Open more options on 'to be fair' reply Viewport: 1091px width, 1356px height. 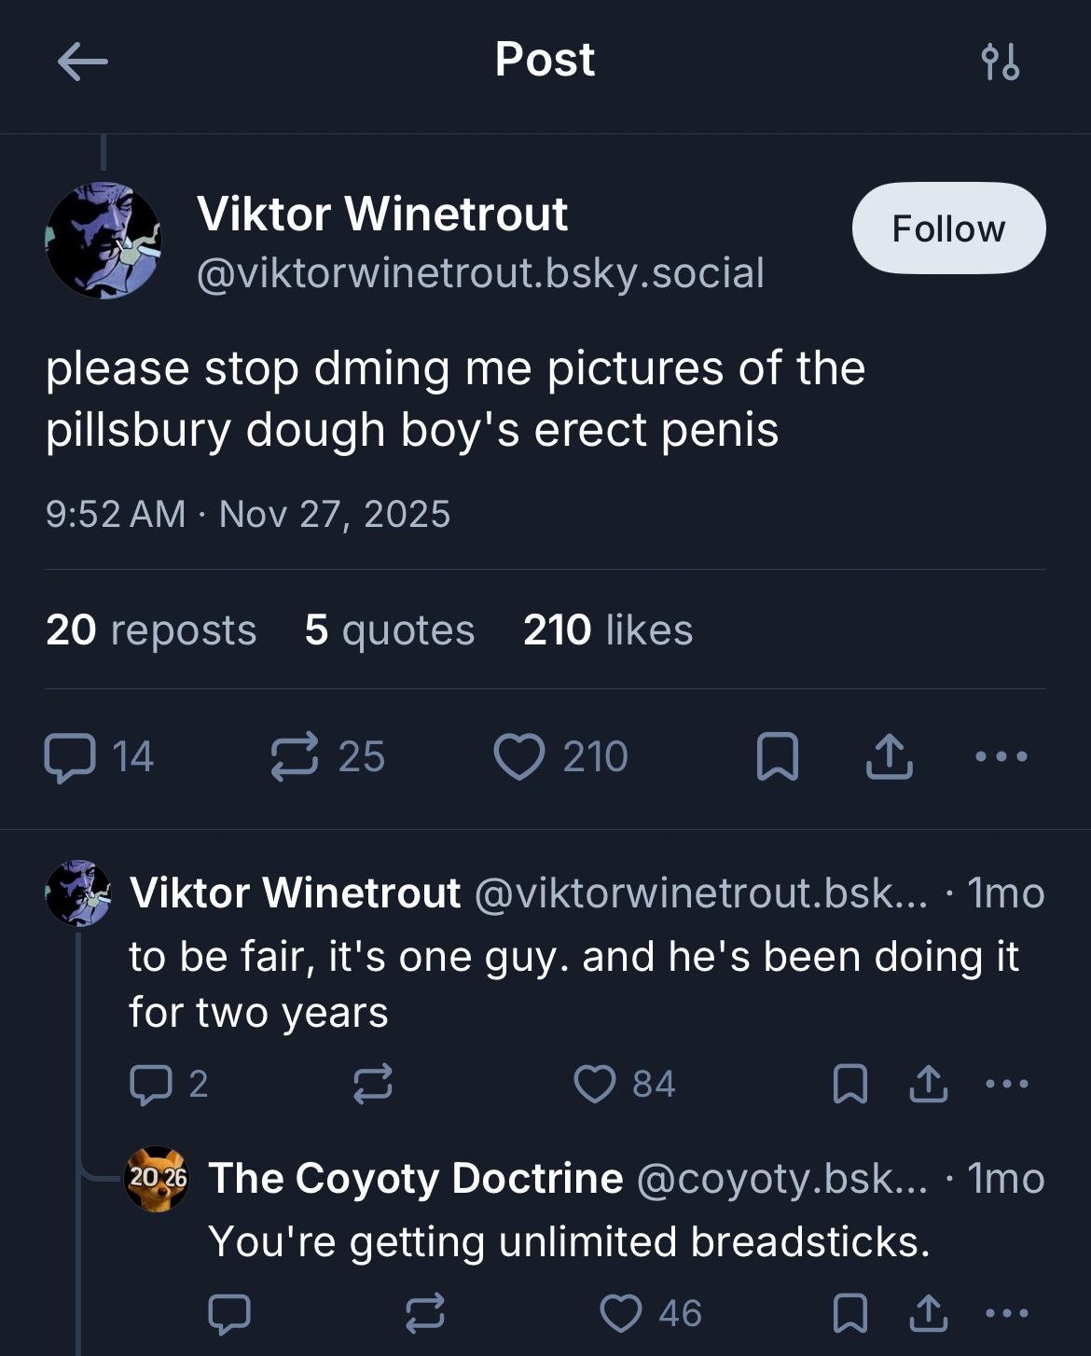(x=1007, y=1084)
